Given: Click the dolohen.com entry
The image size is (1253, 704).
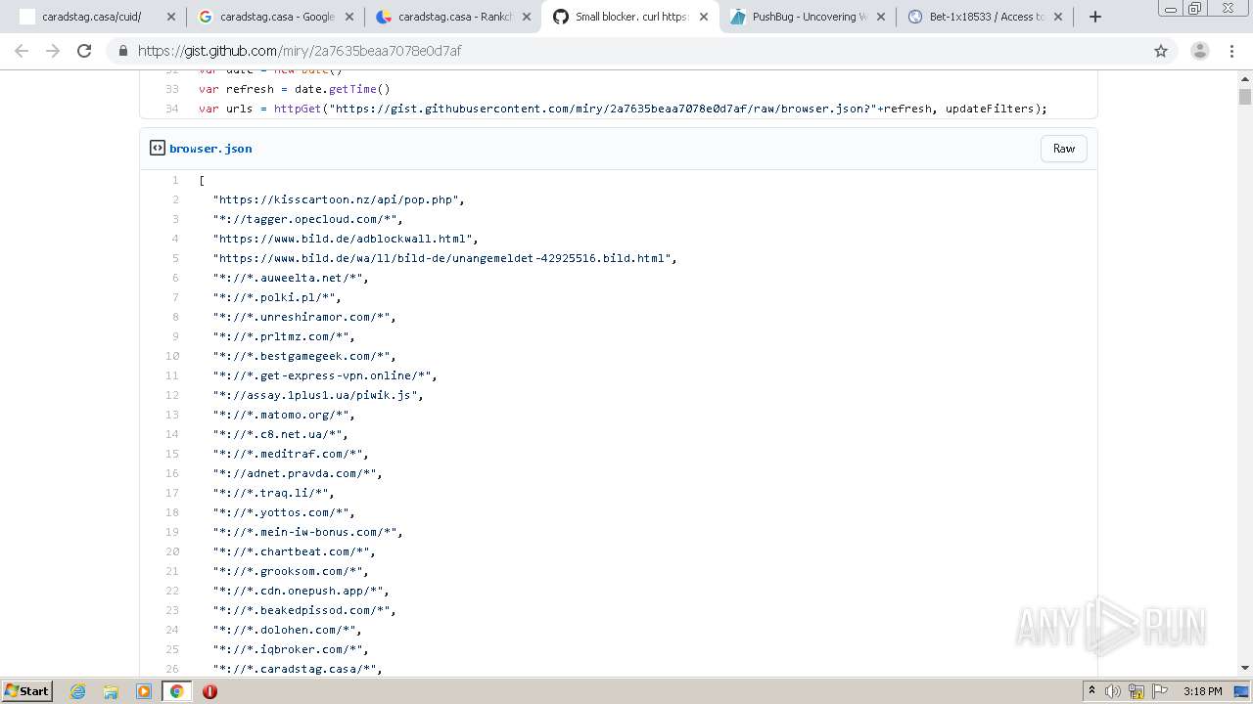Looking at the screenshot, I should tap(287, 630).
